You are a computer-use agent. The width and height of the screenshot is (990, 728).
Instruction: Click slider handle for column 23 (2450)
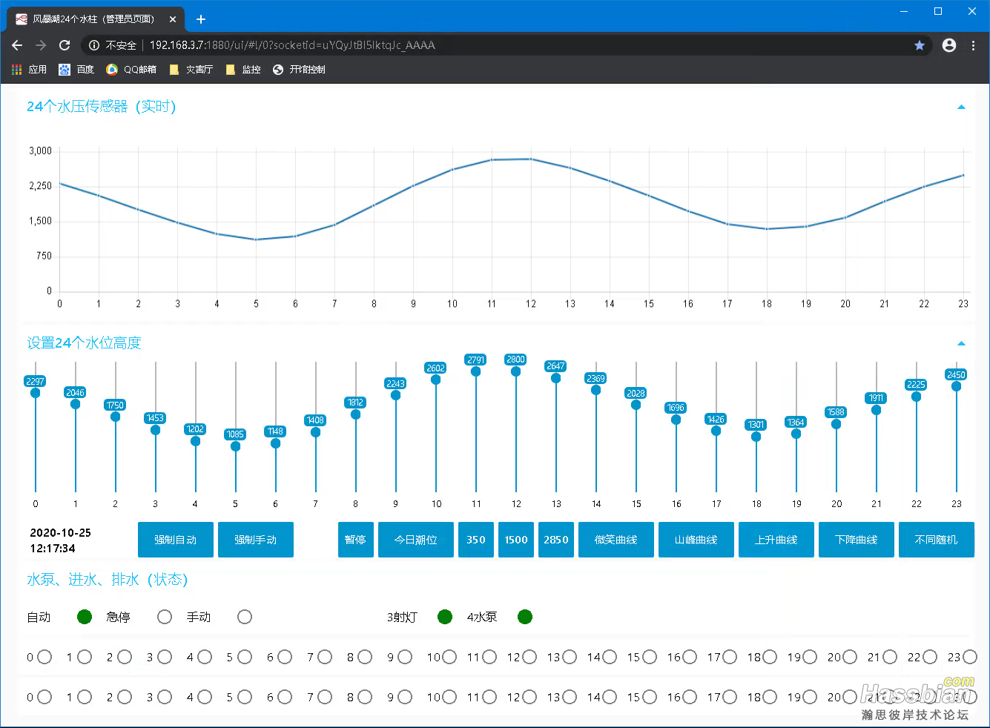pos(957,386)
